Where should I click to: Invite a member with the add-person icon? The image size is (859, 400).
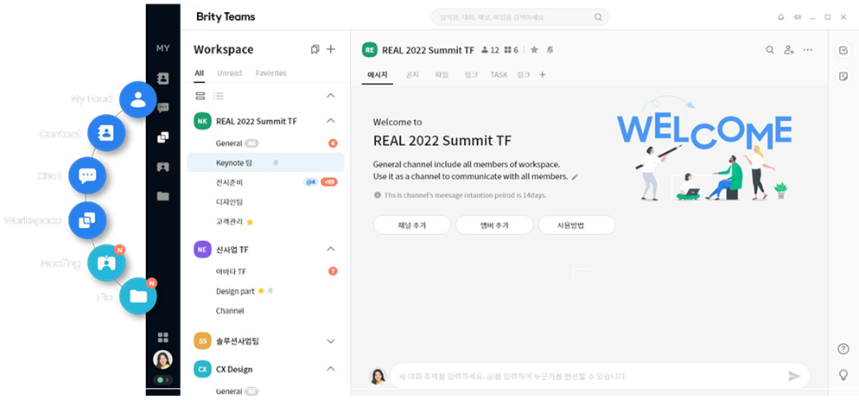click(x=789, y=50)
